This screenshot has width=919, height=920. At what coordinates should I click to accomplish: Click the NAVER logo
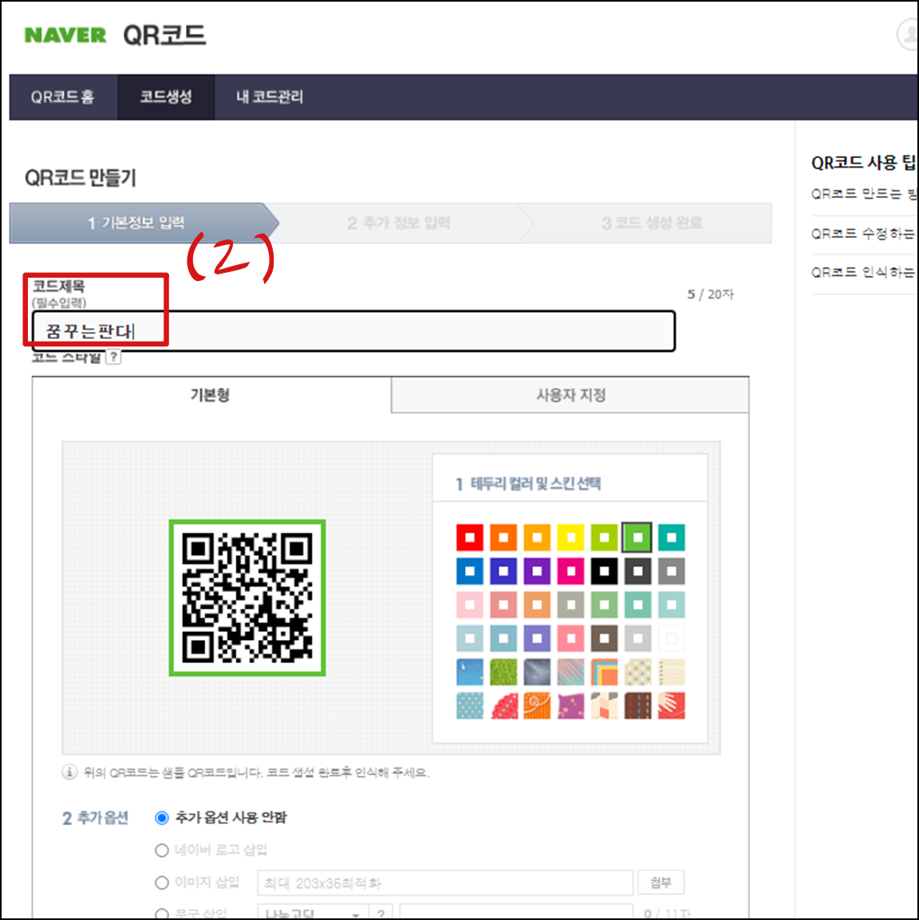click(x=65, y=35)
